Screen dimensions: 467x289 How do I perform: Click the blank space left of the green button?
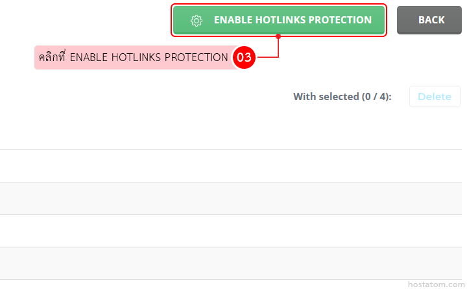[84, 20]
